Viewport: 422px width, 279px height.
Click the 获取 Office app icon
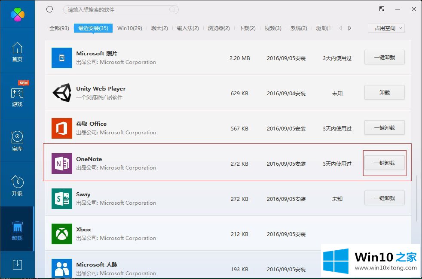[62, 128]
